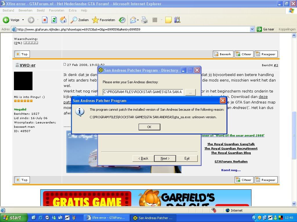The image size is (297, 222).
Task: Open the Favorieten star panel
Action: click(x=104, y=20)
